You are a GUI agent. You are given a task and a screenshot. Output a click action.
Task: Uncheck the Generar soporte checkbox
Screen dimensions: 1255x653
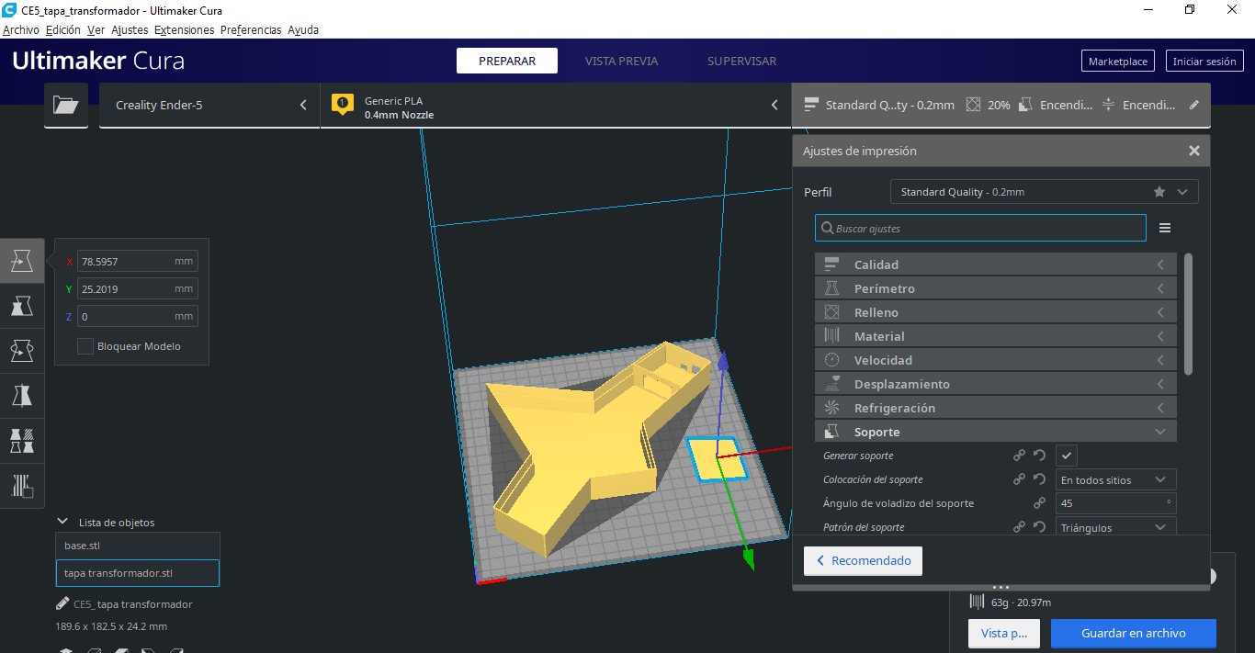coord(1066,456)
